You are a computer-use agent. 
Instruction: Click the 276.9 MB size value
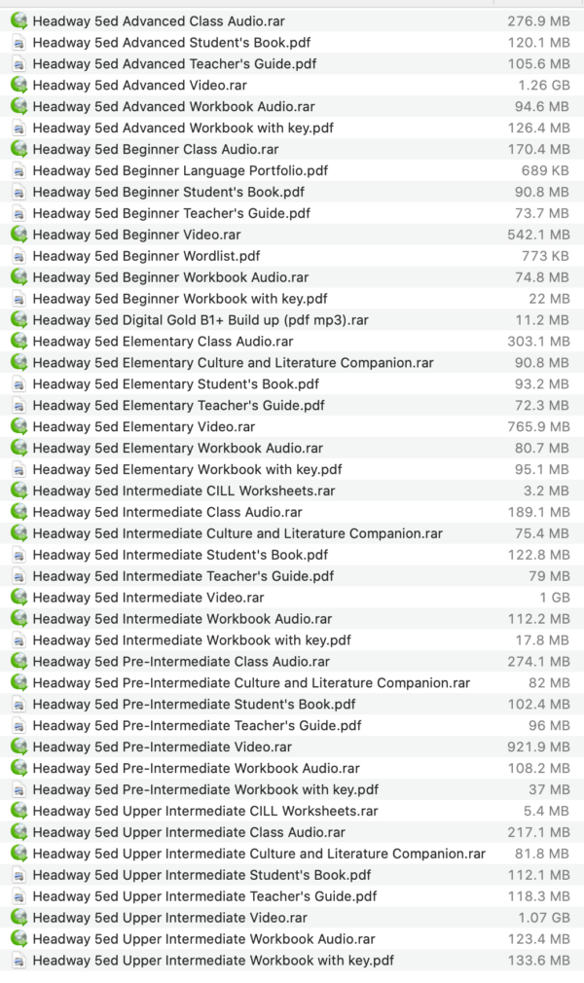(539, 21)
